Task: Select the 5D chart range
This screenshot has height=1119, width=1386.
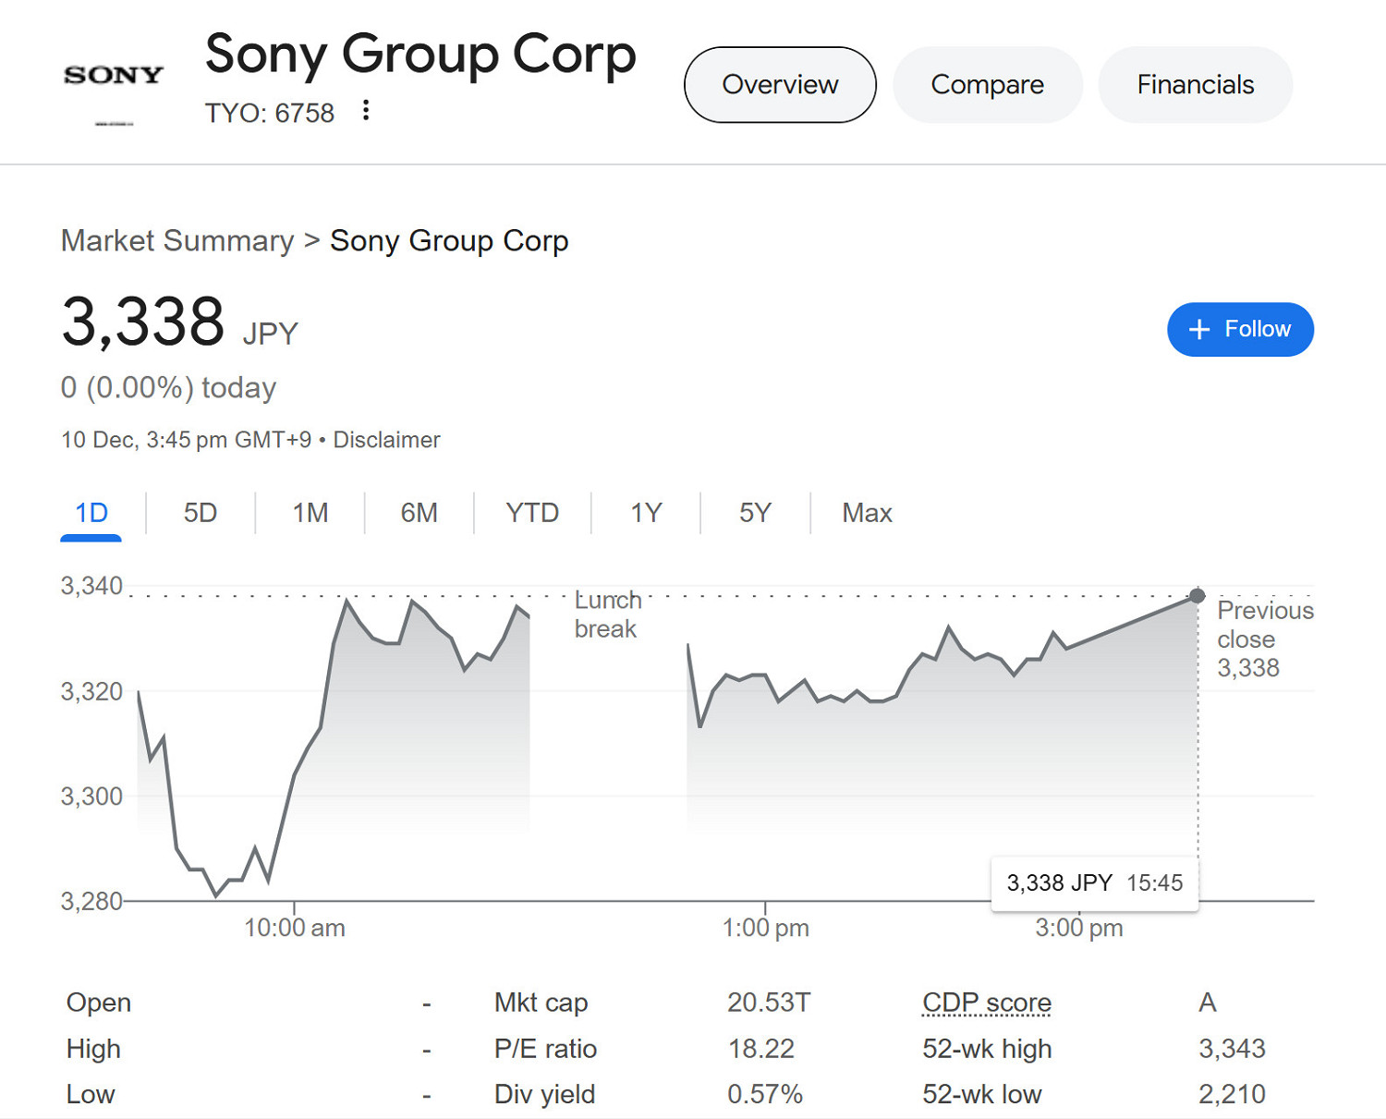Action: coord(200,513)
